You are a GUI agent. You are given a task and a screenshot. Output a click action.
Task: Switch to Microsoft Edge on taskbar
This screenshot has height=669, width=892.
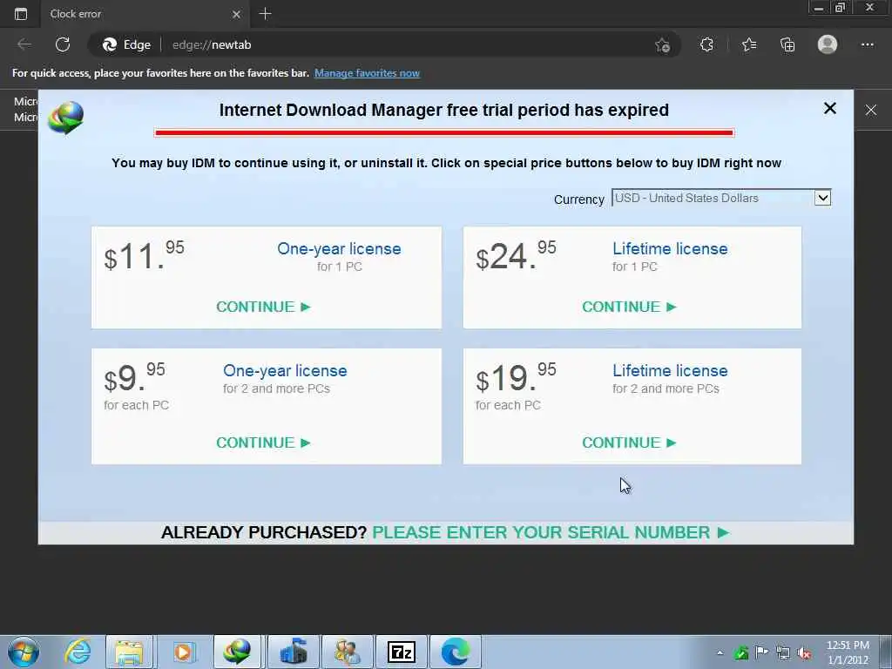(x=455, y=652)
